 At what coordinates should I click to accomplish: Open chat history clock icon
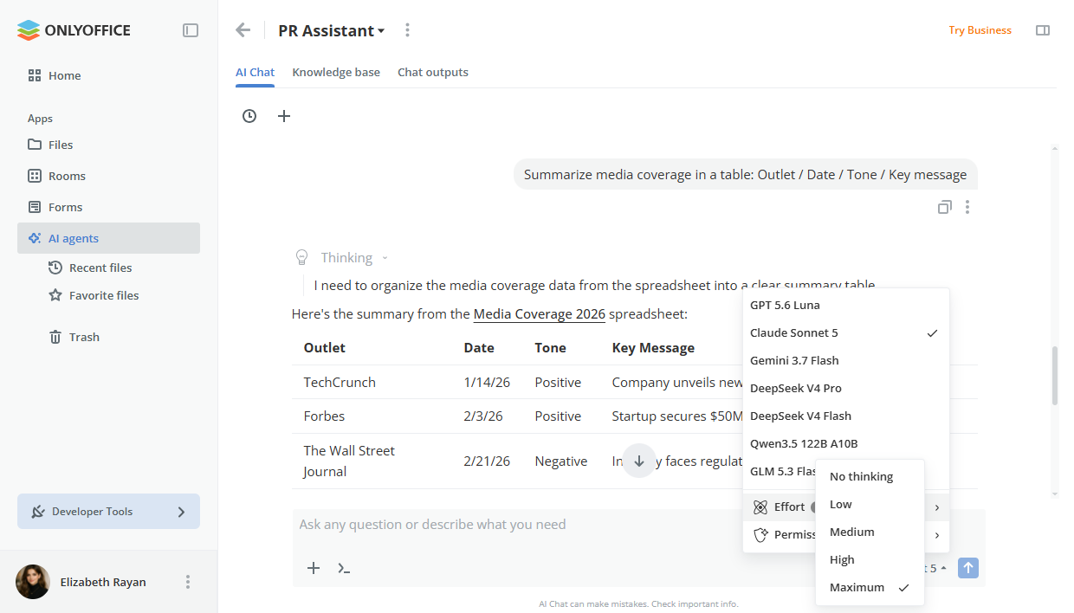[249, 116]
